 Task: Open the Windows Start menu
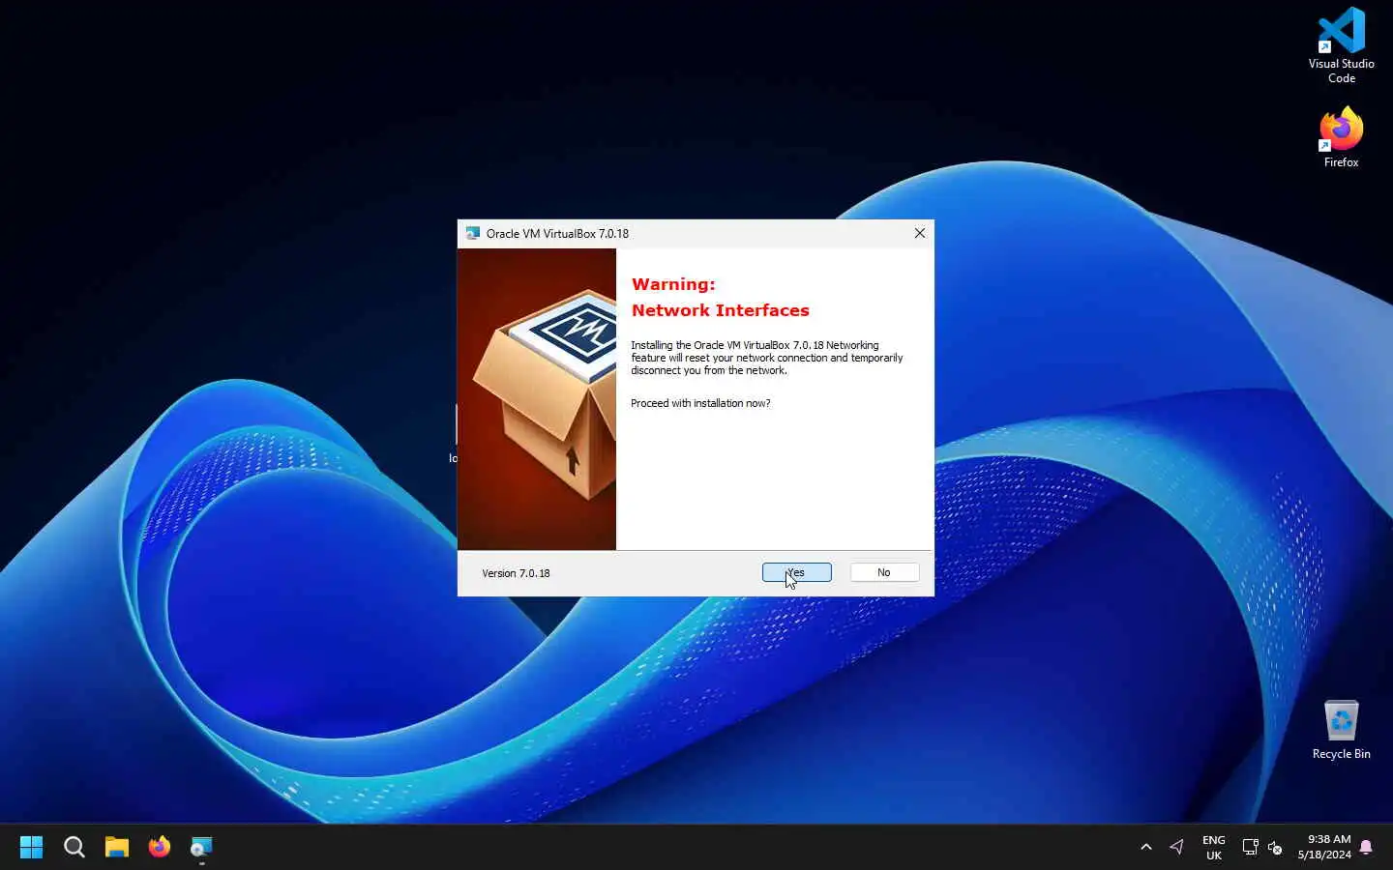pos(31,847)
